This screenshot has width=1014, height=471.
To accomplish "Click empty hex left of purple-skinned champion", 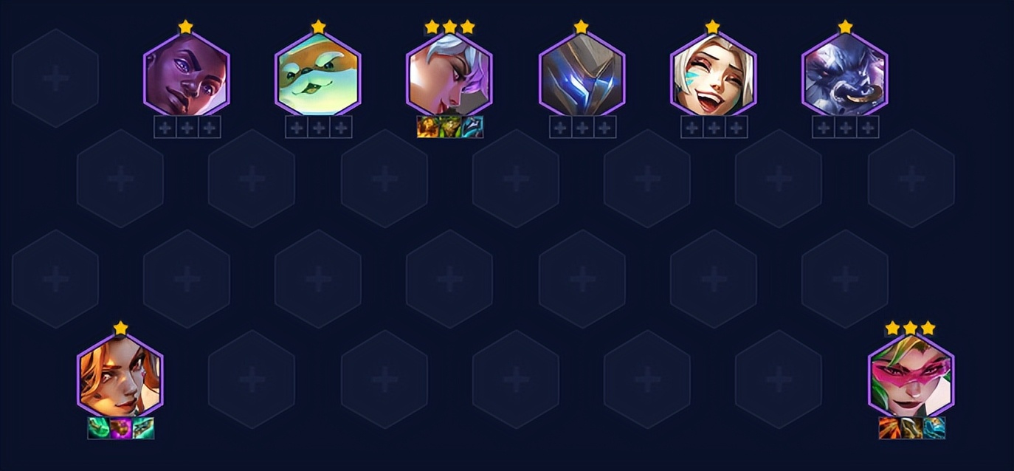I will [x=55, y=78].
